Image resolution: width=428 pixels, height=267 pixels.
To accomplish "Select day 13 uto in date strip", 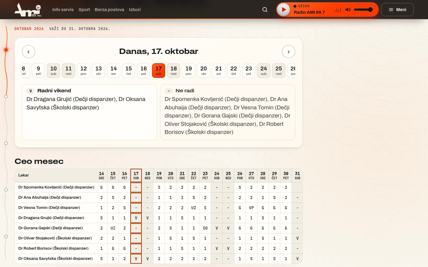I will pos(99,70).
